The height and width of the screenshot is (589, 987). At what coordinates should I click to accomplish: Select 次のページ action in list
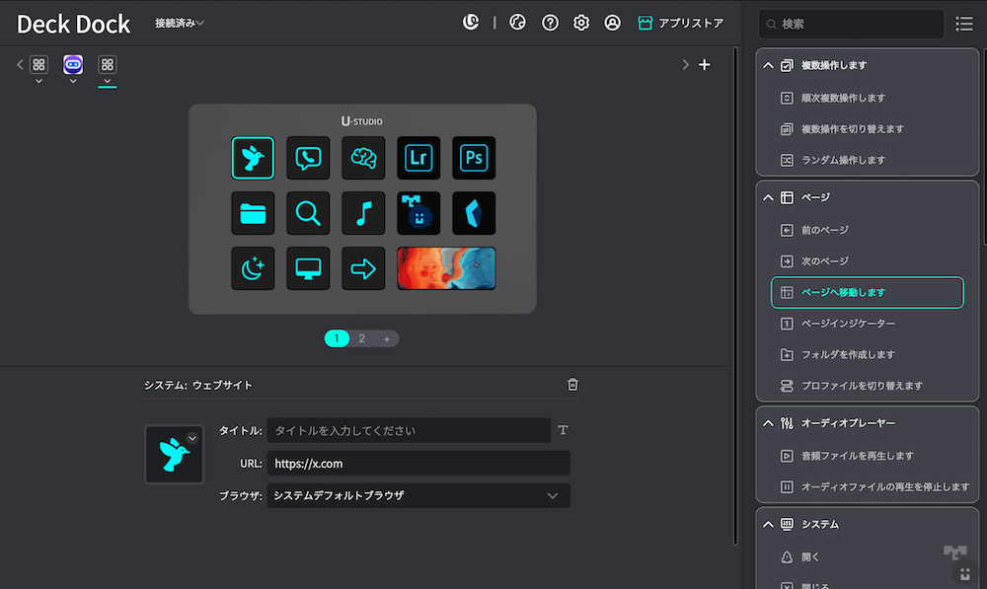824,261
